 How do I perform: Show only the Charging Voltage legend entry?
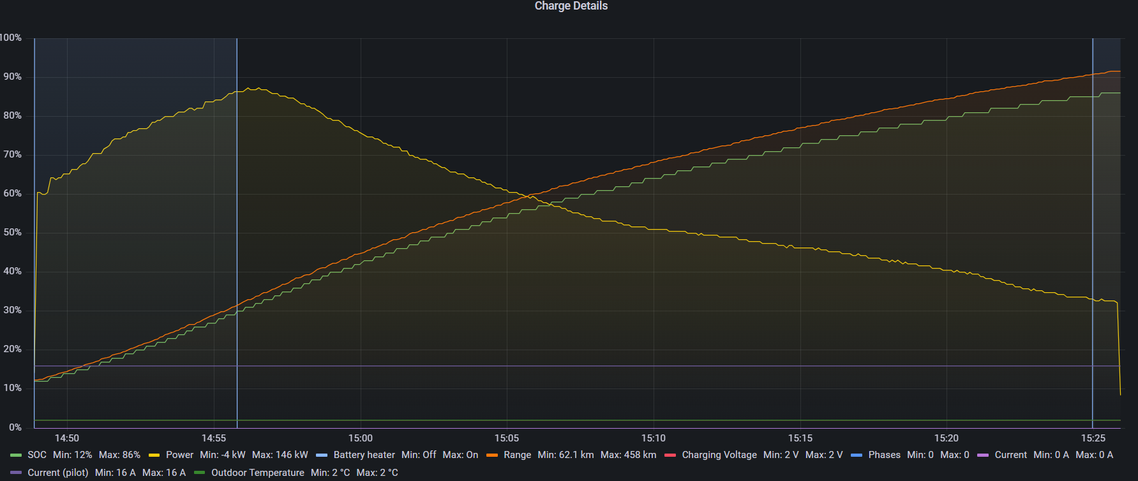tap(719, 455)
